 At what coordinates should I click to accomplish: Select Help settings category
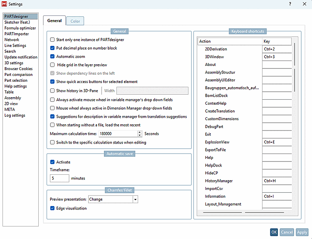[15, 86]
